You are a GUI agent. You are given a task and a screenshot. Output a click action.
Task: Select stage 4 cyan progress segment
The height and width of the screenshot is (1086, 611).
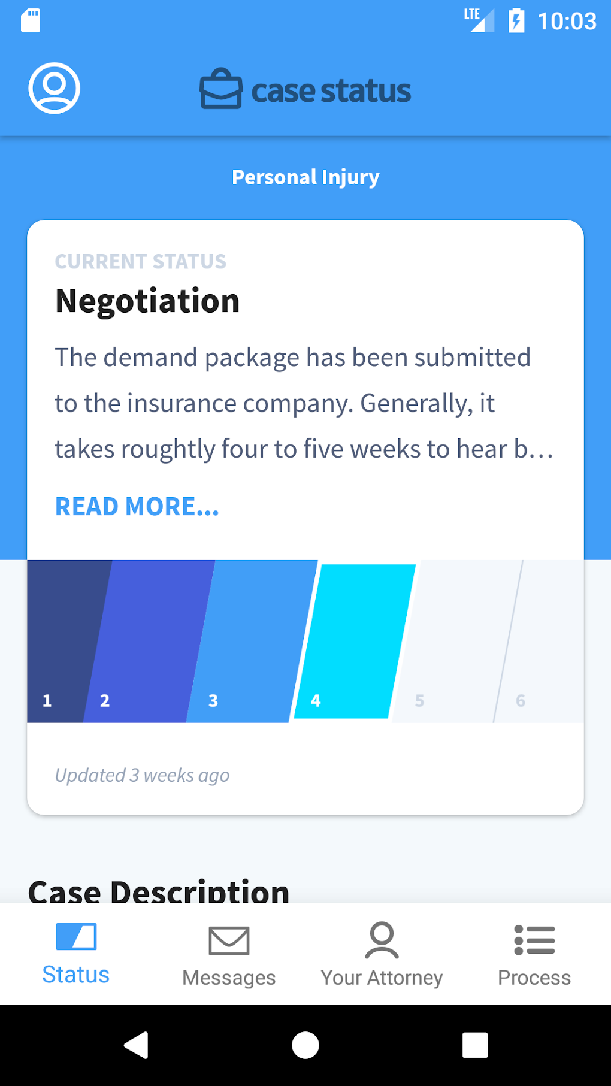point(355,641)
